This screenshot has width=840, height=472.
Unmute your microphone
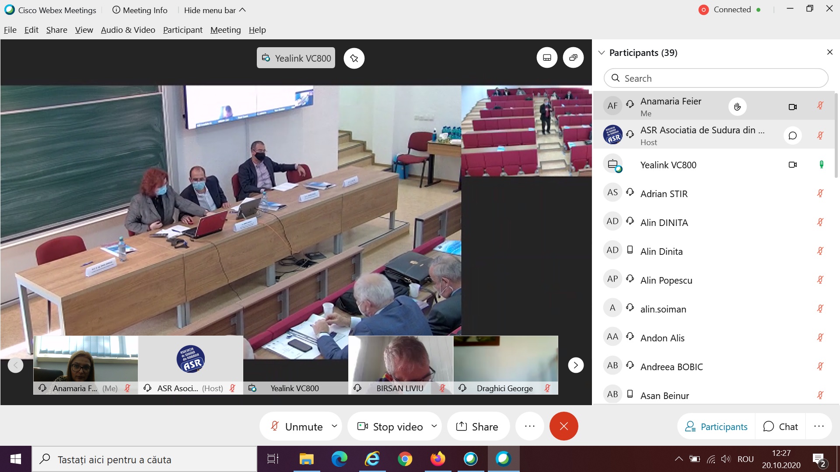[297, 426]
